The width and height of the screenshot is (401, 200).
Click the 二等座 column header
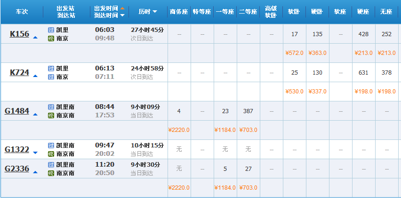pyautogui.click(x=248, y=12)
